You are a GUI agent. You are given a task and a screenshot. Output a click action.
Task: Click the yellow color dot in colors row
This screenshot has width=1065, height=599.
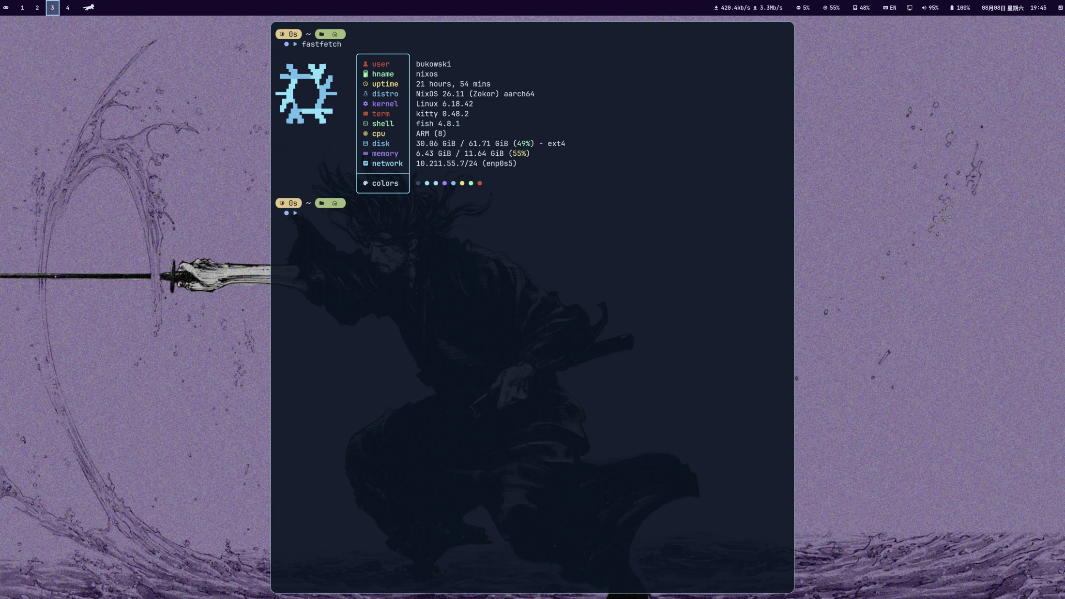point(462,183)
